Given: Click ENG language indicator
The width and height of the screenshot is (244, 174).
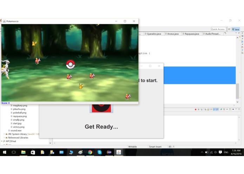Looking at the screenshot, I should click(x=226, y=152).
